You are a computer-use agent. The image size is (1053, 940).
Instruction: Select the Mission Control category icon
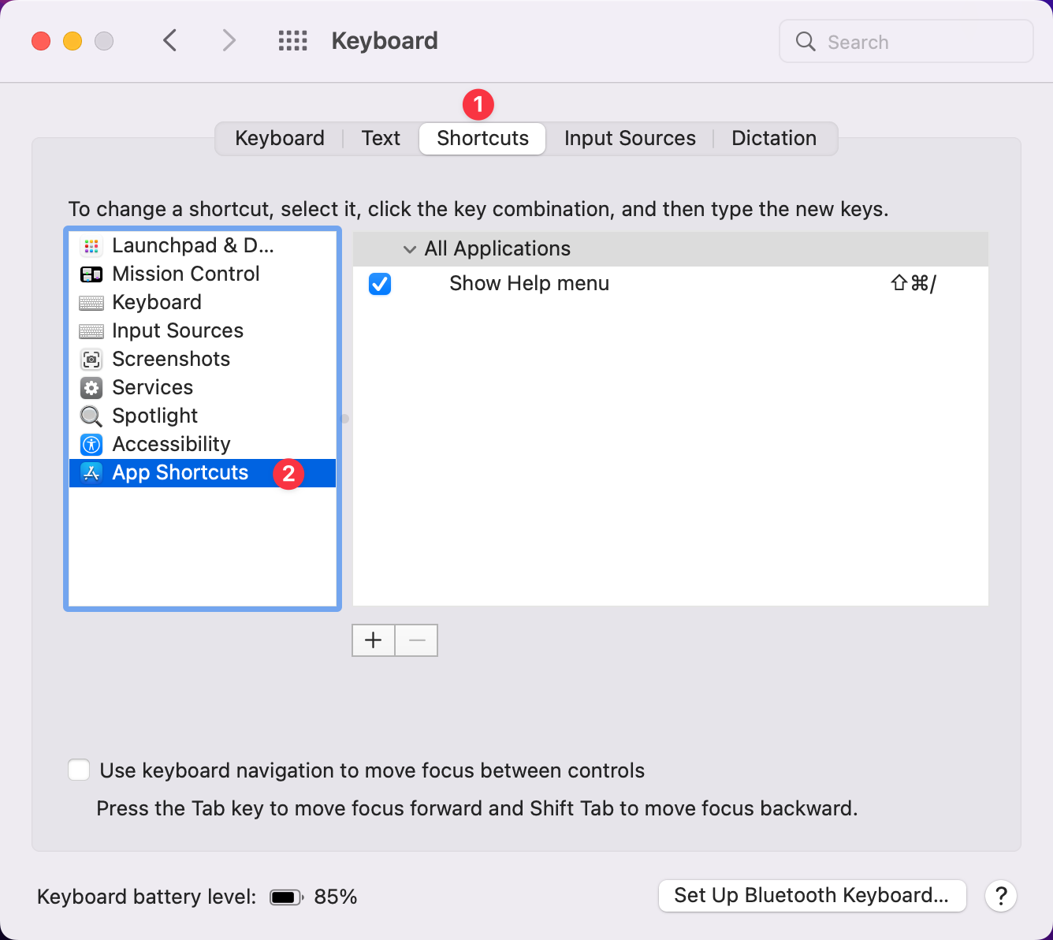pyautogui.click(x=91, y=274)
